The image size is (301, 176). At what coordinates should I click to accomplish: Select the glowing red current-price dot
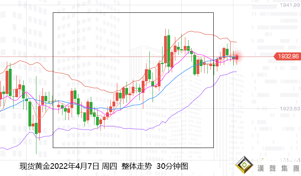tap(237, 57)
